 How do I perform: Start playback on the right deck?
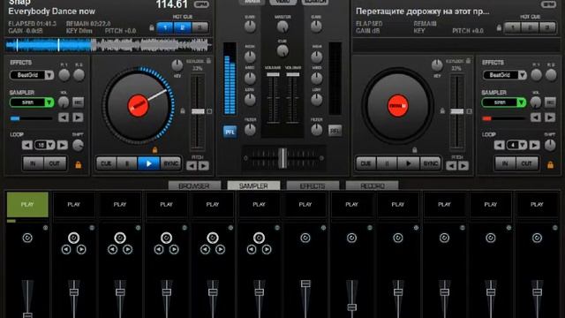pyautogui.click(x=408, y=163)
